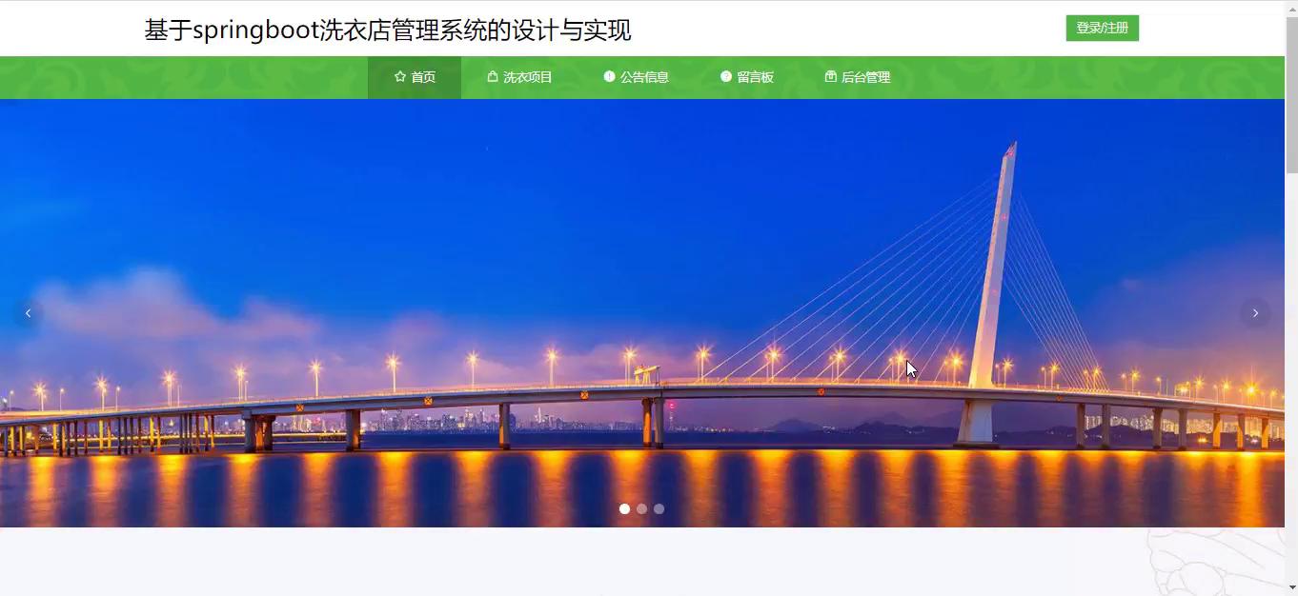Open the 留言板 menu item
Viewport: 1298px width, 596px height.
point(747,77)
